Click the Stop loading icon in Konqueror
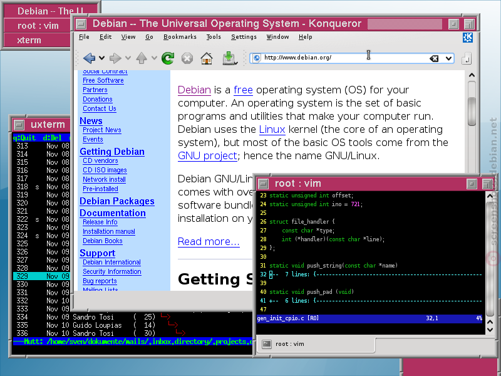The width and height of the screenshot is (501, 376). click(187, 58)
